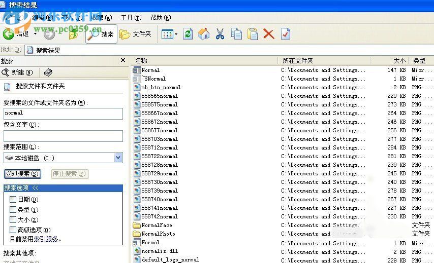Toggle the Search (搜索) toolbar button
The width and height of the screenshot is (434, 263).
pyautogui.click(x=101, y=34)
